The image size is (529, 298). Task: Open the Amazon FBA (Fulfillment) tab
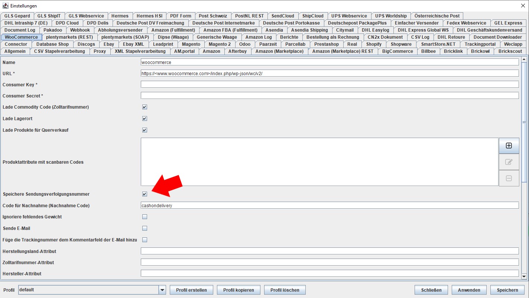(230, 30)
